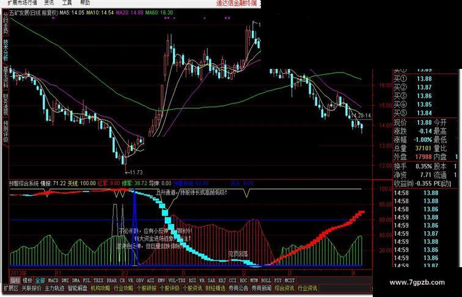462x297 pixels.
Task: Switch indicator to KDJ
Action: click(x=222, y=281)
